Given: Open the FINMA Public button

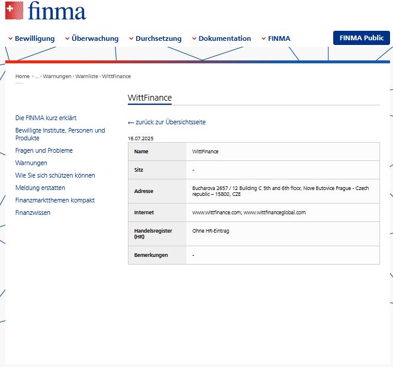Looking at the screenshot, I should point(362,38).
